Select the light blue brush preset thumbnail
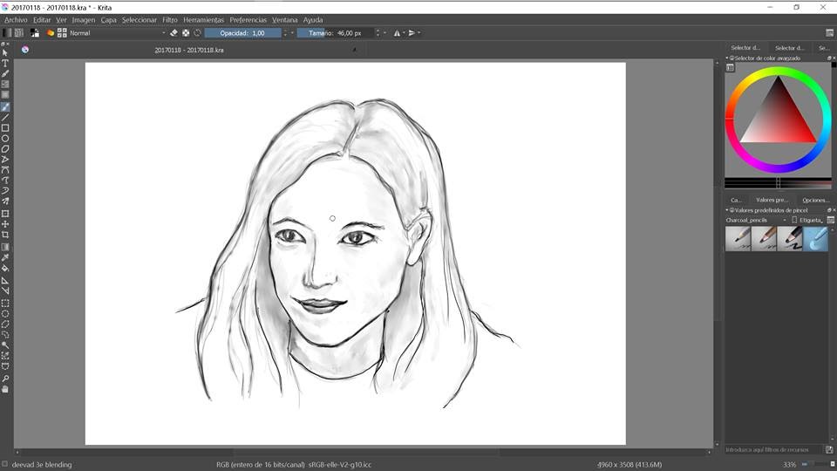Viewport: 837px width, 471px height. pyautogui.click(x=816, y=239)
